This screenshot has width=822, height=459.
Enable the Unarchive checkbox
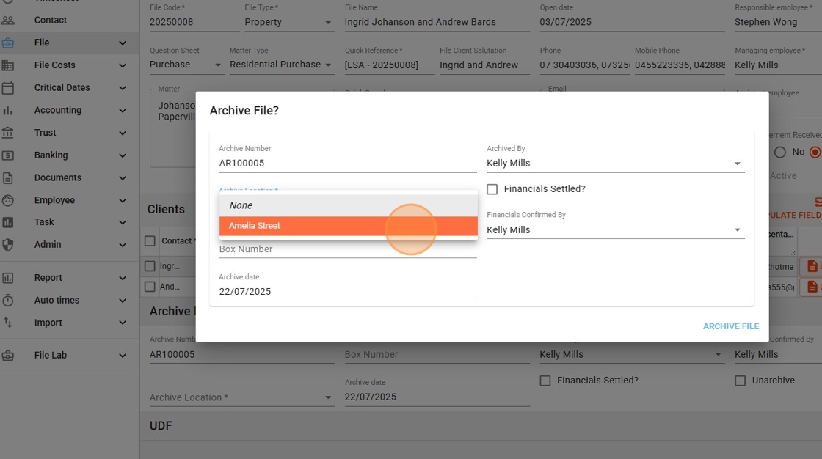[x=741, y=381]
